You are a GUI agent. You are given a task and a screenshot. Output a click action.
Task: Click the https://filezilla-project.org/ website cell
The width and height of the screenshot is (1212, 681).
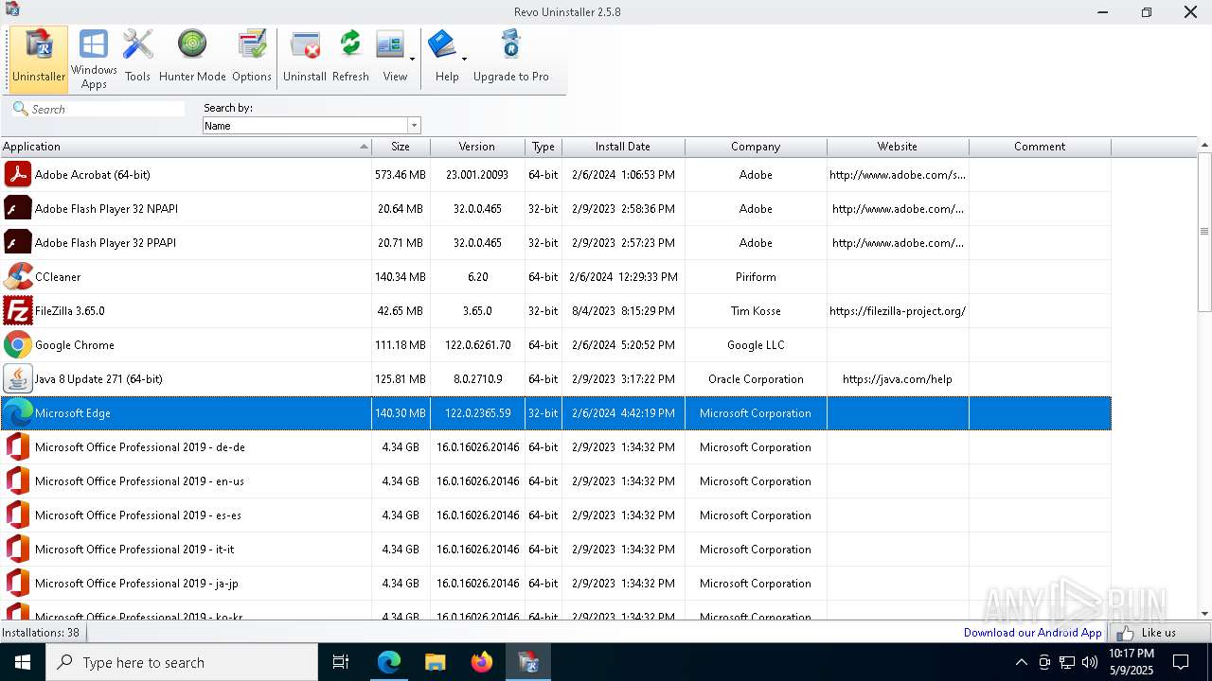(x=898, y=310)
